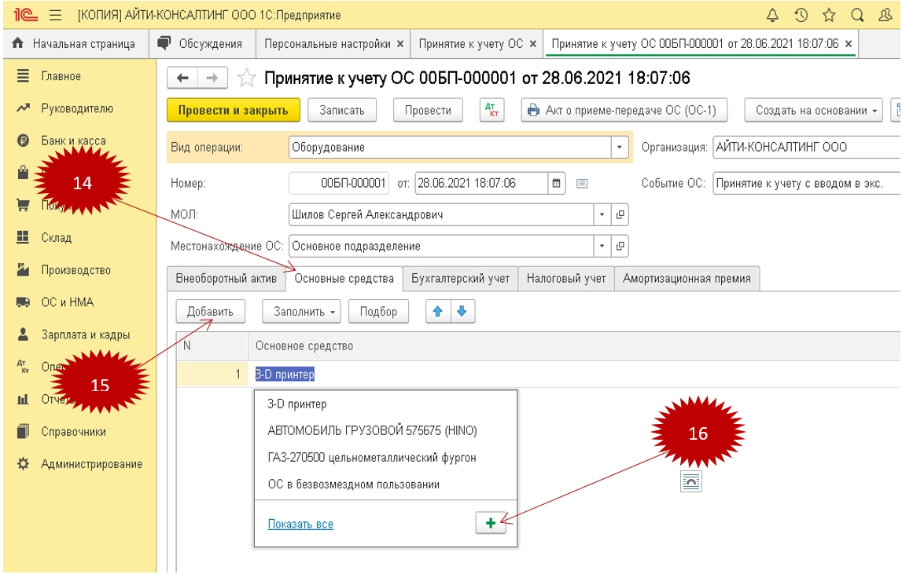Click the comment icon next to date
Screen dimensions: 902x574
(x=582, y=183)
